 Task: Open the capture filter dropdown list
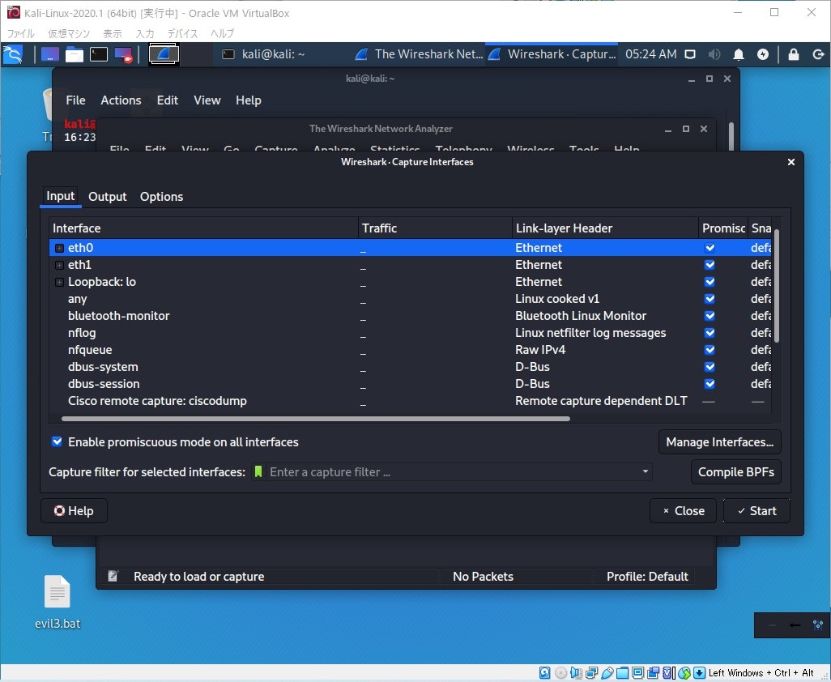click(646, 471)
